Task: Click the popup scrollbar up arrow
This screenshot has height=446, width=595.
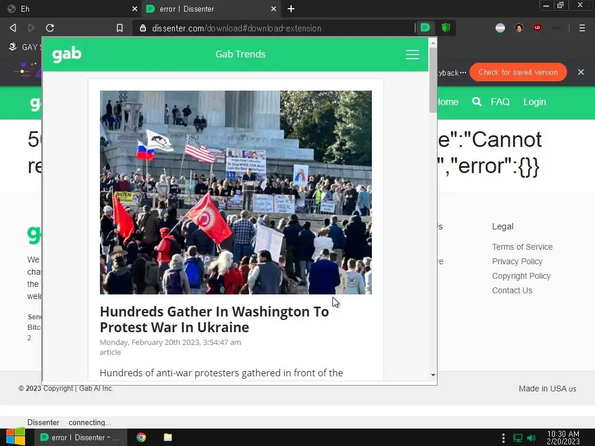Action: pyautogui.click(x=432, y=43)
